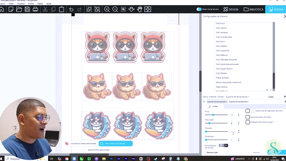Image resolution: width=286 pixels, height=161 pixels.
Task: Add a tool holder with the plus icon
Action: point(285,102)
